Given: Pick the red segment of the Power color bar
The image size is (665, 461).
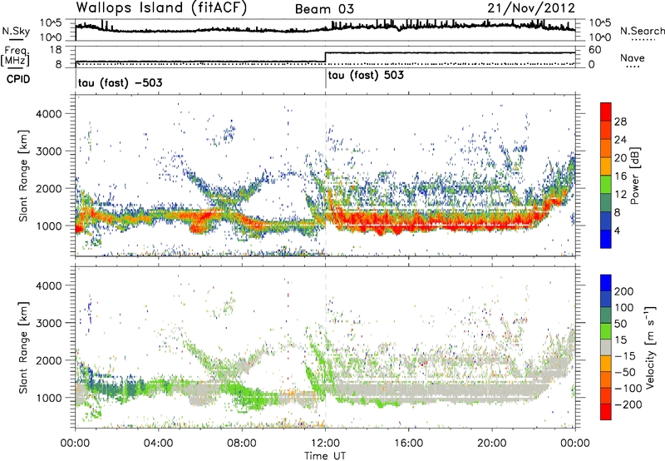Looking at the screenshot, I should coord(606,112).
